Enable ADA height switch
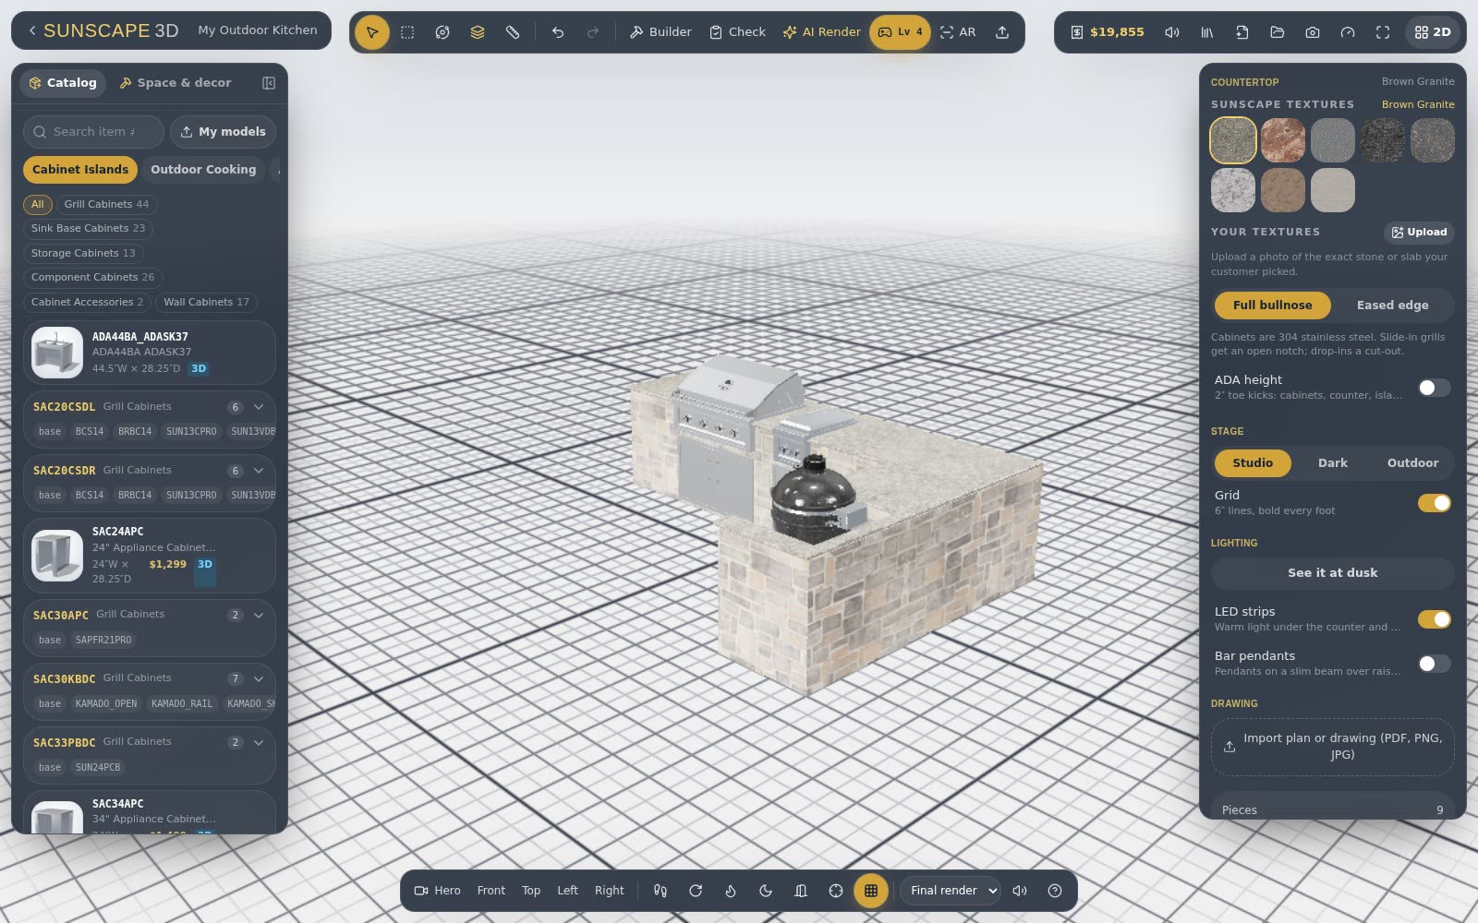 1434,388
